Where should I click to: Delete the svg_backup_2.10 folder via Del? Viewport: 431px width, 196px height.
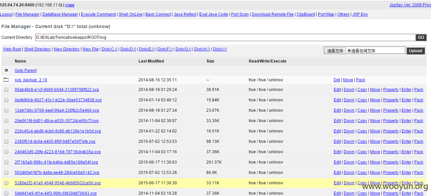(x=337, y=80)
